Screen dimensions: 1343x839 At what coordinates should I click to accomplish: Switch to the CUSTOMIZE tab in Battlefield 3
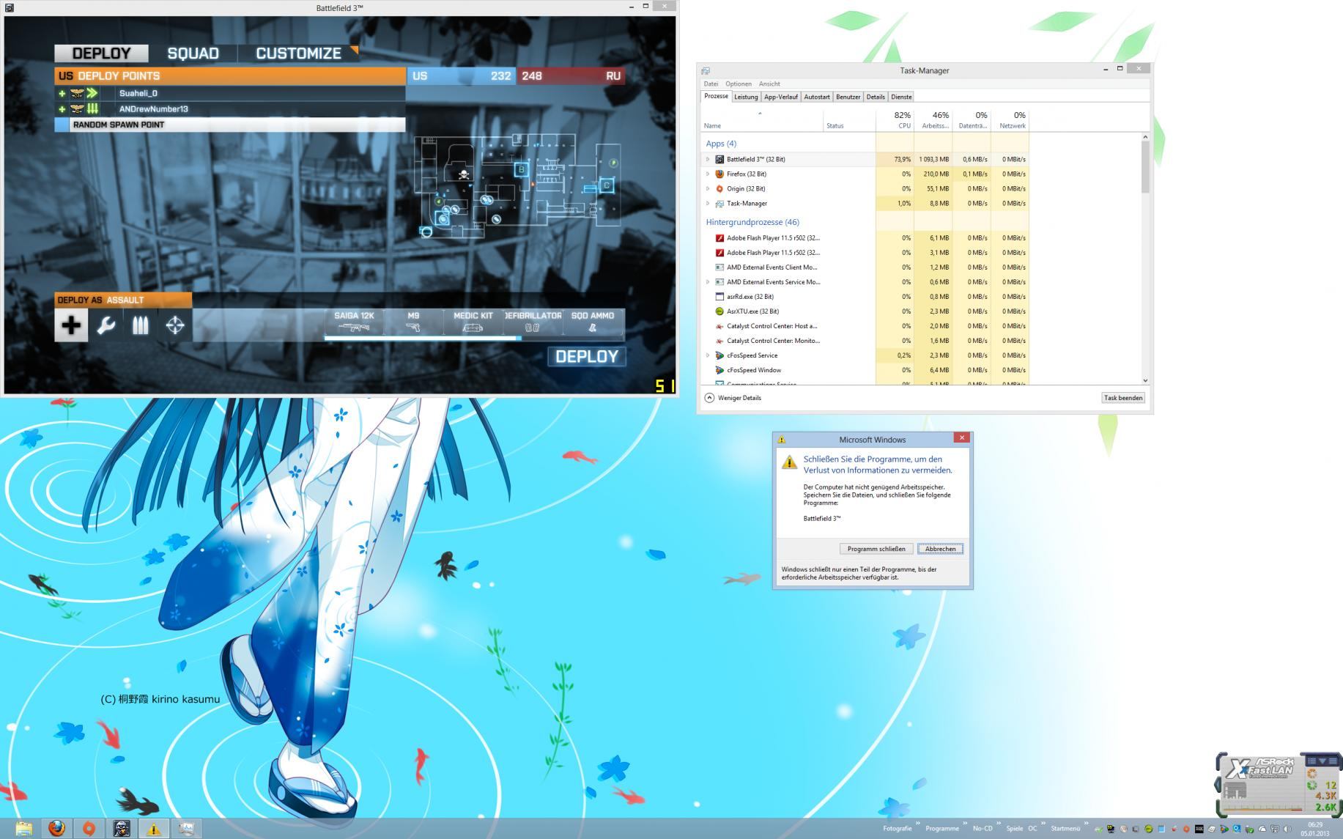tap(298, 53)
